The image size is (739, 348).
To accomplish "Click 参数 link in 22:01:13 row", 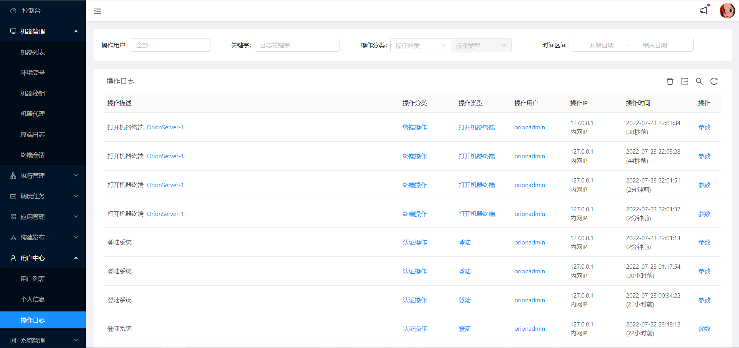I will point(704,243).
